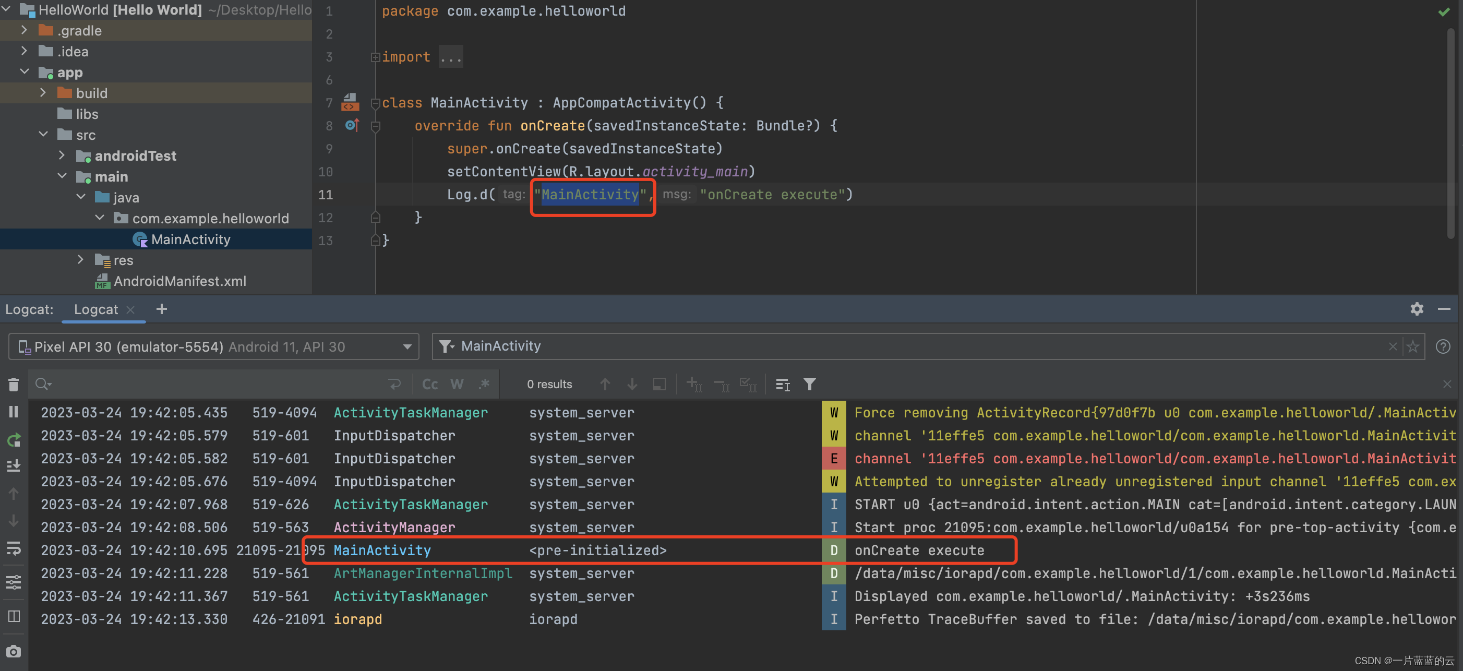Take a screenshot with camera icon
The width and height of the screenshot is (1463, 671).
[x=14, y=651]
